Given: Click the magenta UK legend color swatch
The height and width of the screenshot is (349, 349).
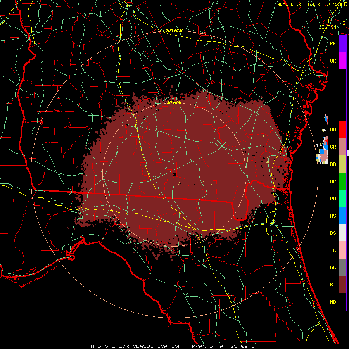Looking at the screenshot, I should [342, 61].
